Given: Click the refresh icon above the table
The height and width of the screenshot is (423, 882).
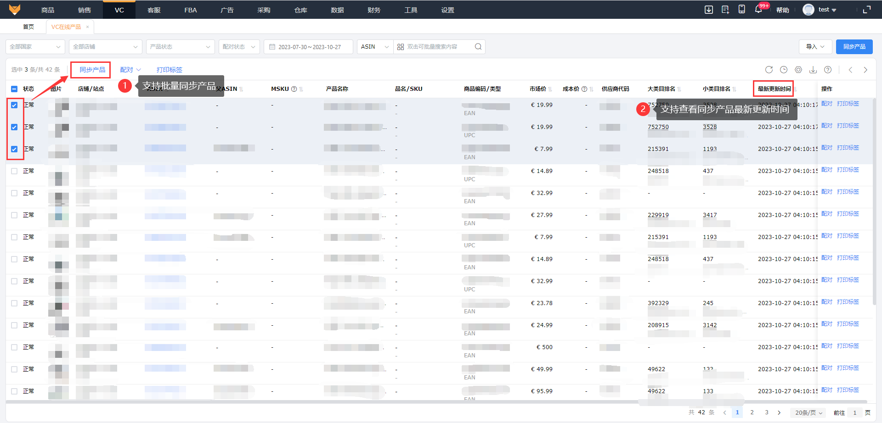Looking at the screenshot, I should click(769, 70).
